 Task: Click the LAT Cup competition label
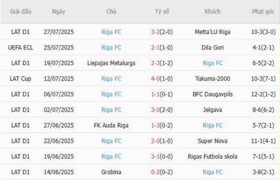[x=21, y=79]
